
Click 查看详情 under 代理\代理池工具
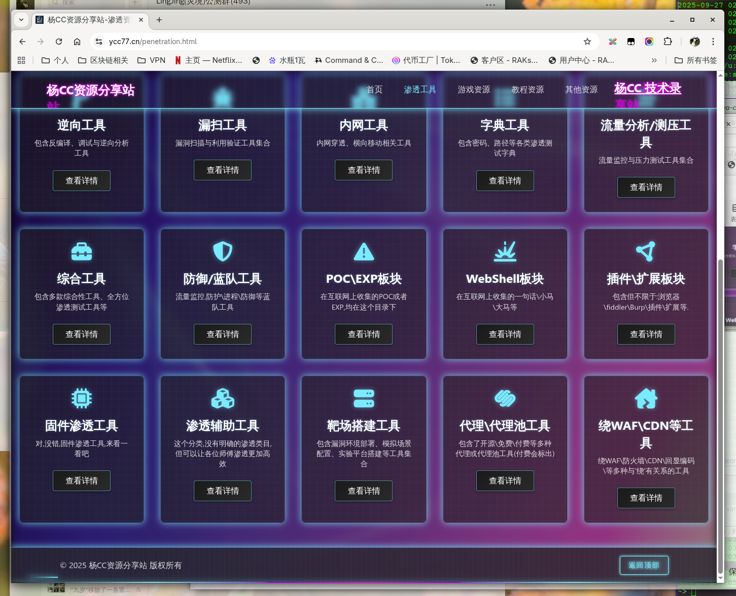pos(505,481)
